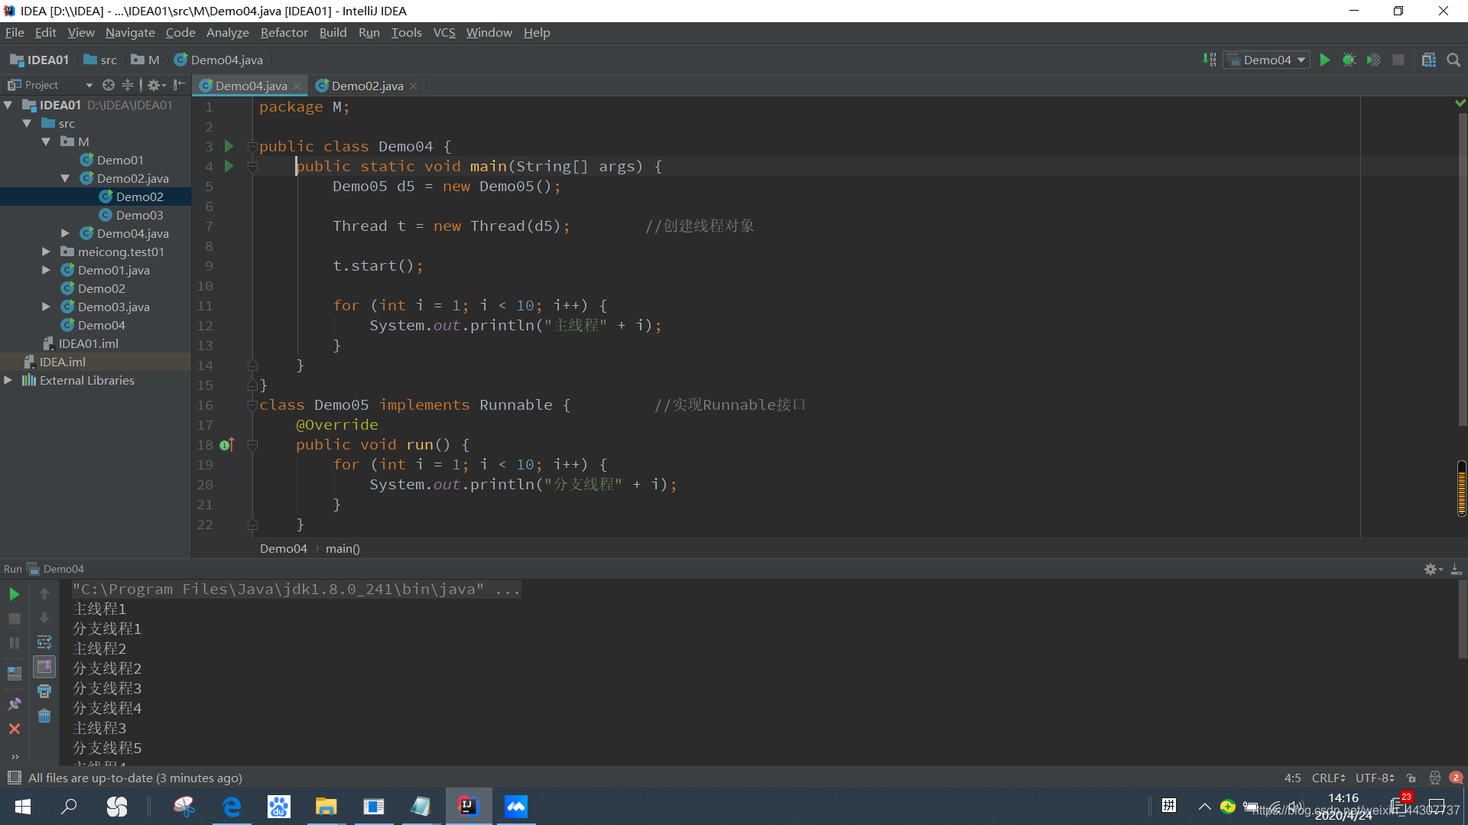Change CRLF line separator in status bar

pyautogui.click(x=1328, y=778)
